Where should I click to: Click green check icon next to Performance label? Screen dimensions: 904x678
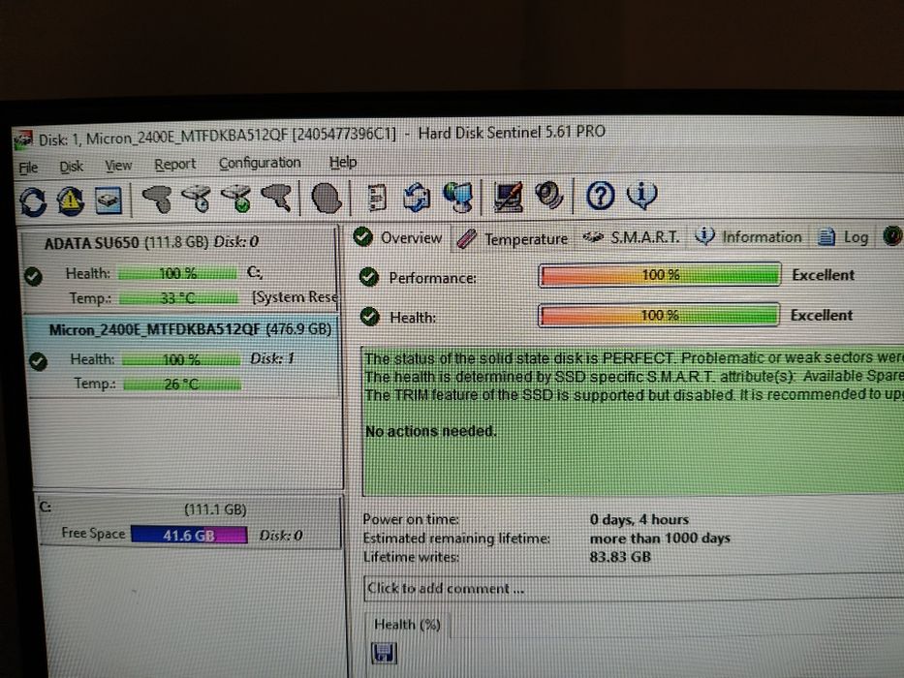point(369,277)
